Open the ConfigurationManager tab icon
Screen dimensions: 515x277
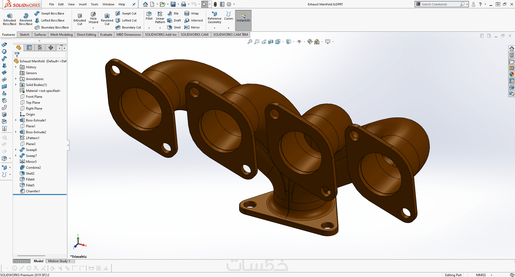40,48
